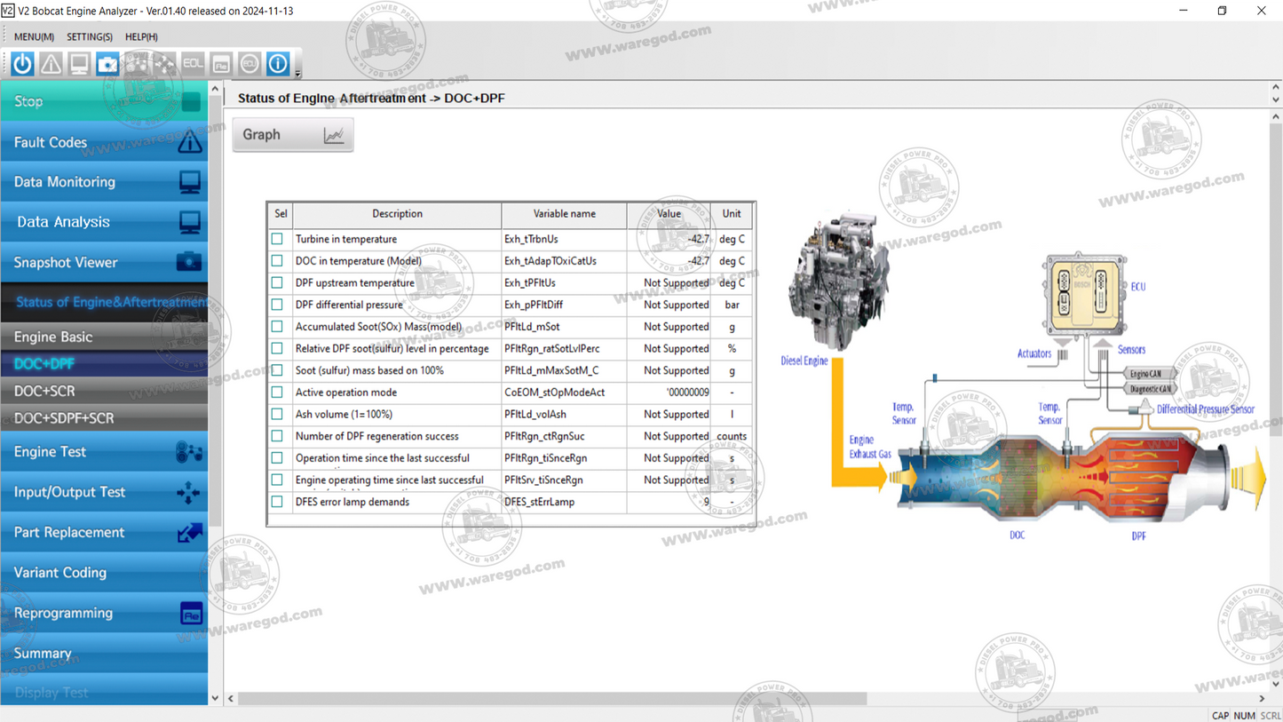Open the SETTING(S) menu

coord(89,36)
